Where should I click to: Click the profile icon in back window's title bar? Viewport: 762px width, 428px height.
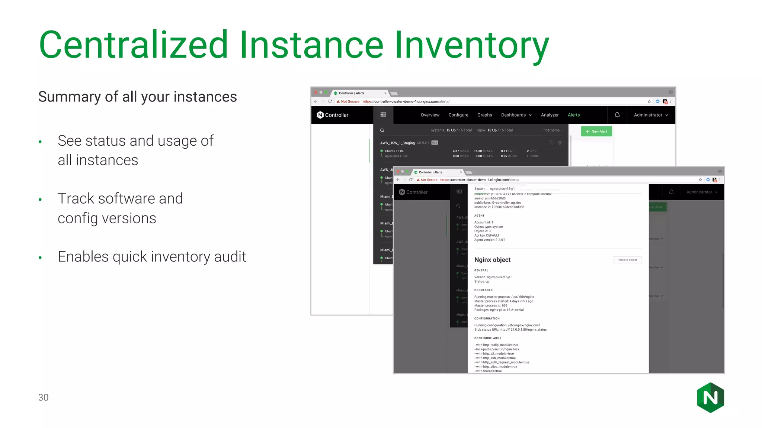[x=670, y=92]
